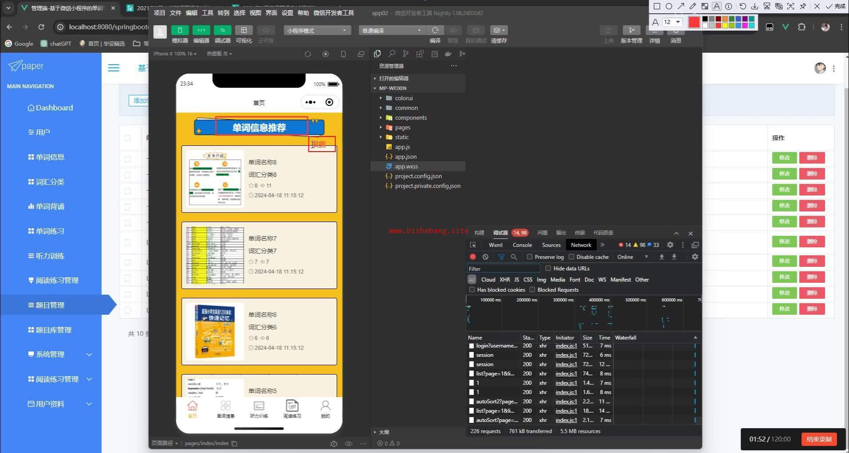
Task: Check the Hide data URLs option
Action: pos(548,269)
